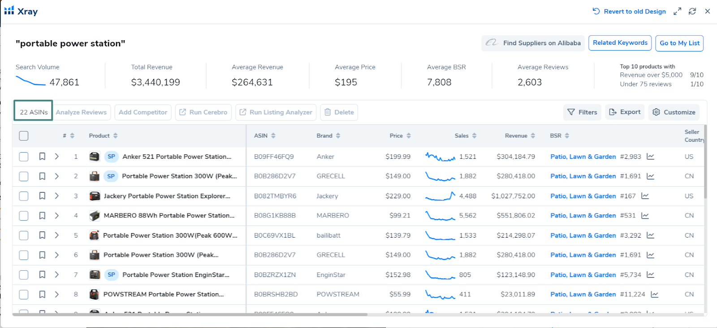Open sales trend sparkline for MARBERO row
Image resolution: width=717 pixels, height=328 pixels.
pyautogui.click(x=440, y=216)
